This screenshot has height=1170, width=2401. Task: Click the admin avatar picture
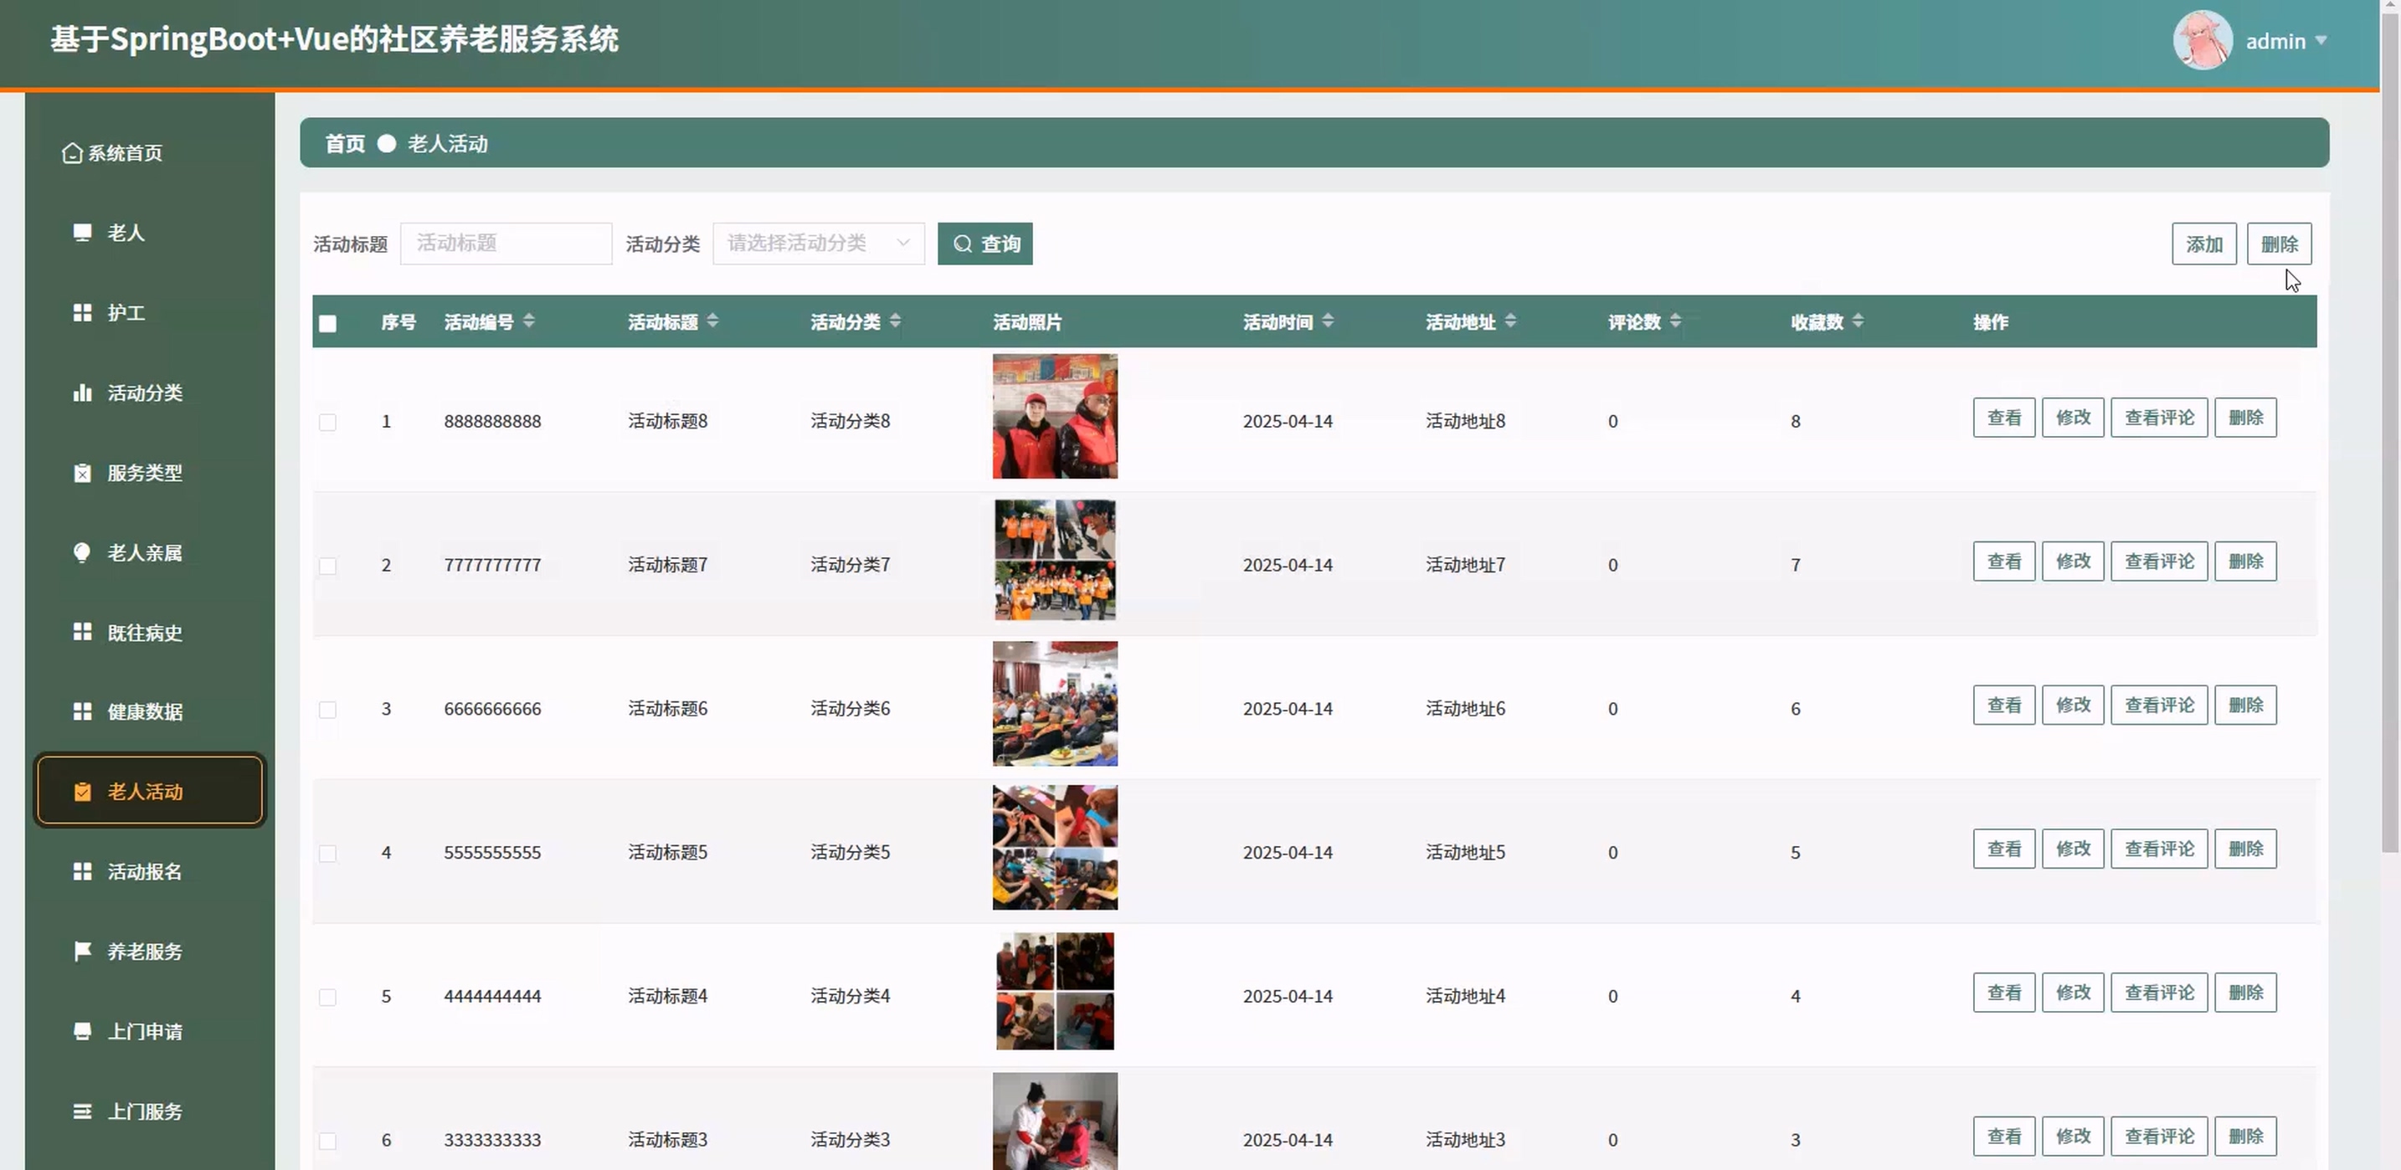[2202, 40]
